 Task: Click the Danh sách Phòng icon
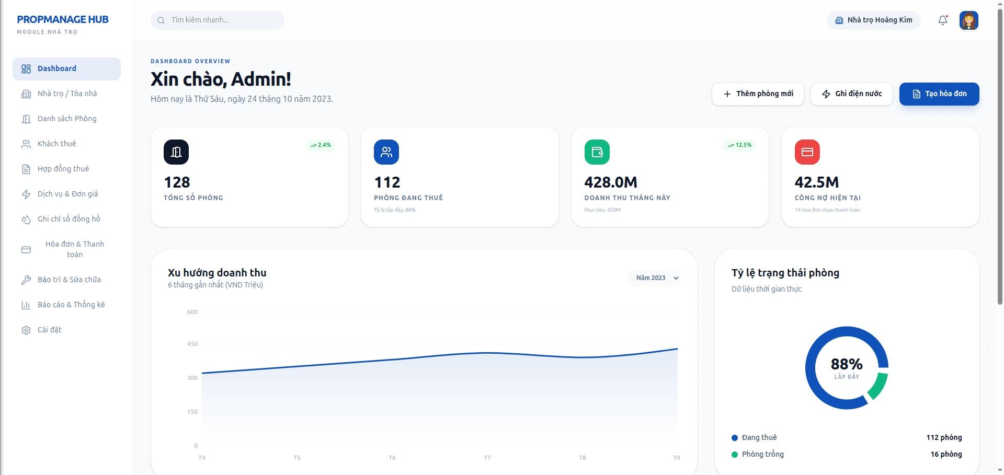point(26,119)
